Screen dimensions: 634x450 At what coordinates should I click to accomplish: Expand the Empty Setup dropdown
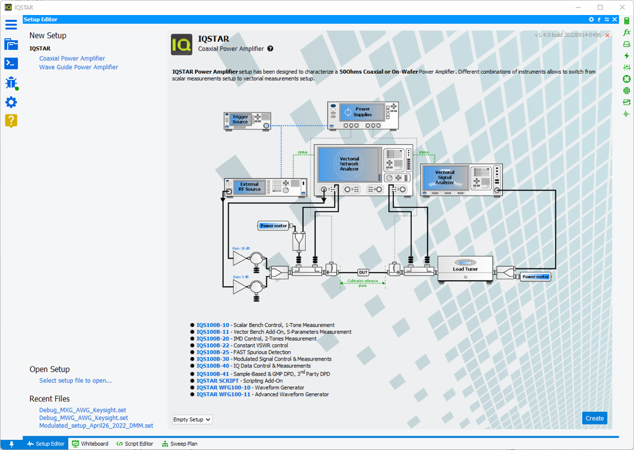click(192, 419)
